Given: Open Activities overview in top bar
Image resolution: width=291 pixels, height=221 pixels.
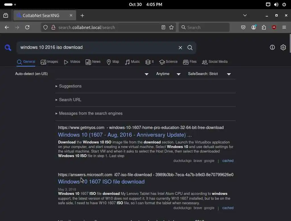Looking at the screenshot, I should tap(10, 5).
